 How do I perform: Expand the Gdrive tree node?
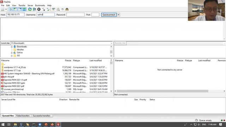point(12,53)
